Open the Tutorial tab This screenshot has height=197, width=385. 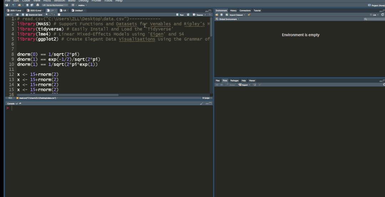(x=257, y=11)
